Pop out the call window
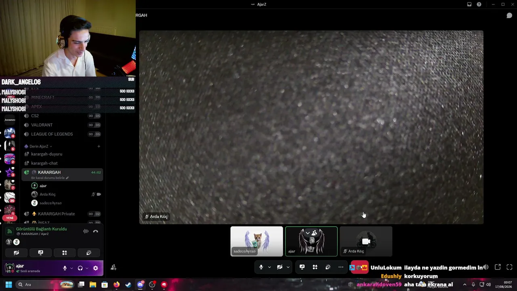 pos(498,267)
